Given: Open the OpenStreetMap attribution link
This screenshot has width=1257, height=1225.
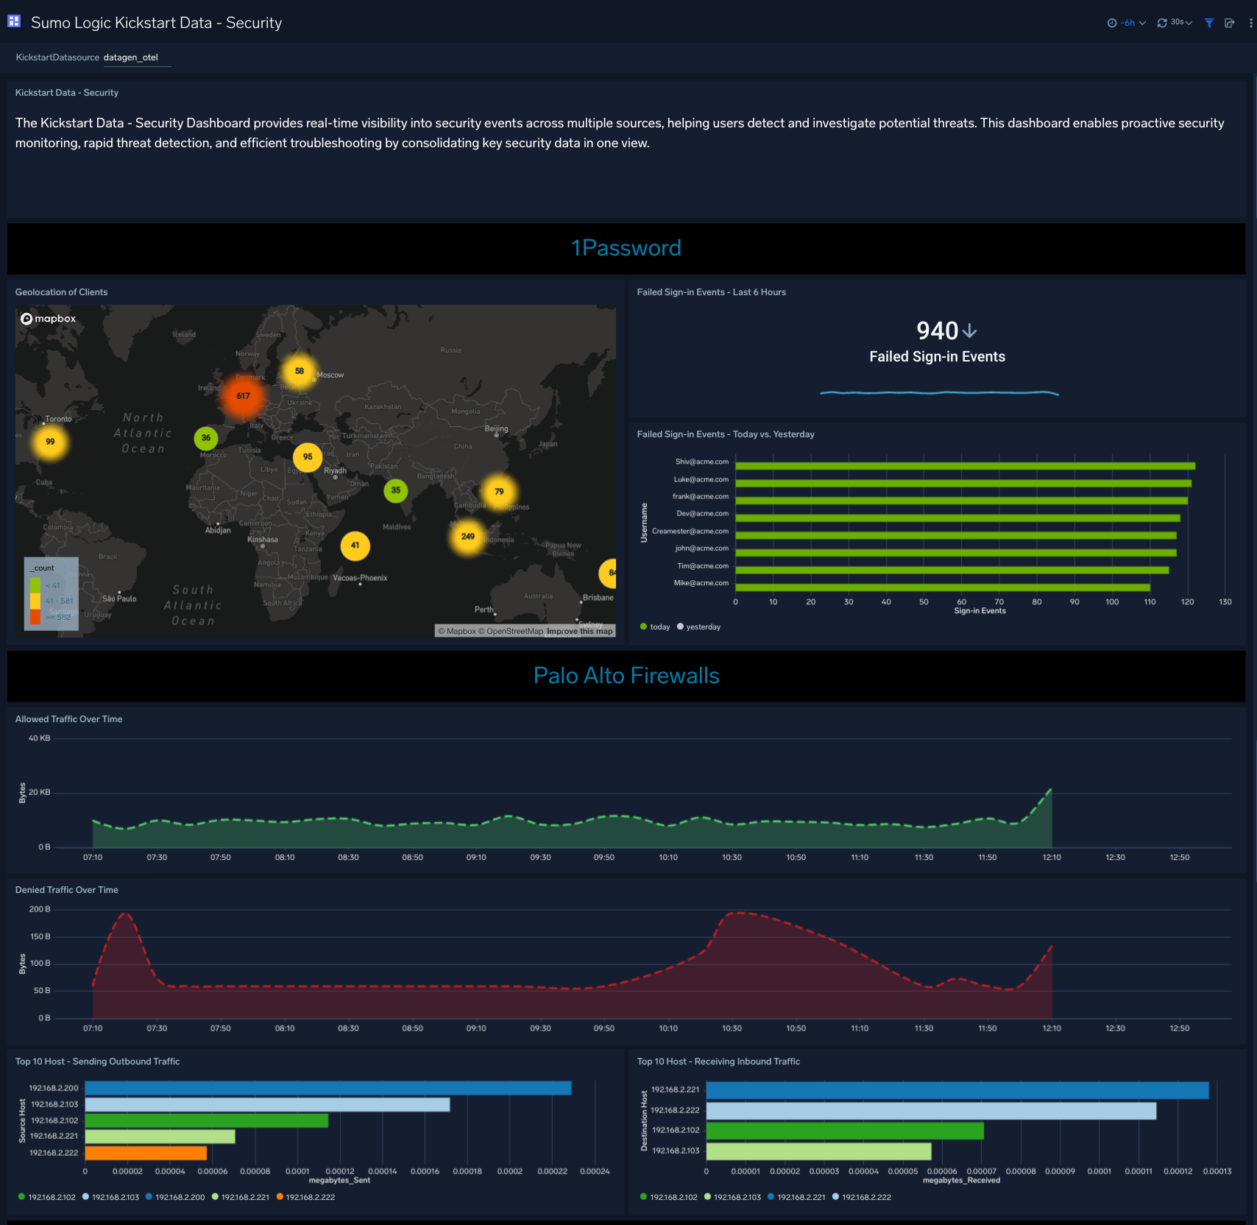Looking at the screenshot, I should click(x=514, y=631).
